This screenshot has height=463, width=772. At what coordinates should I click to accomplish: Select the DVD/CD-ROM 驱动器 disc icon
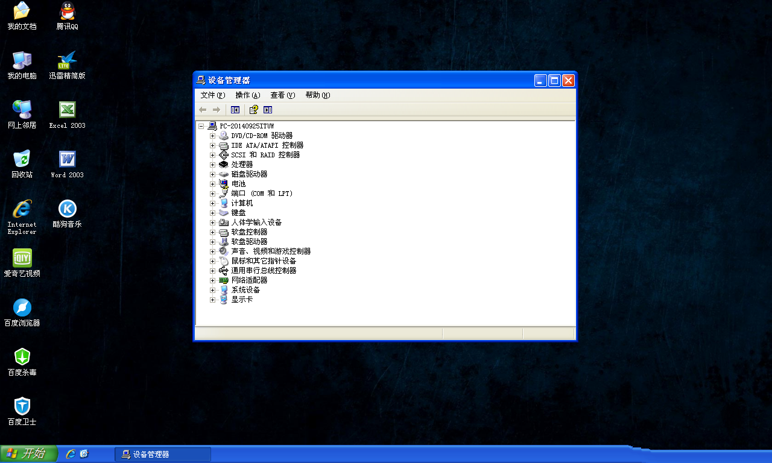click(x=224, y=136)
